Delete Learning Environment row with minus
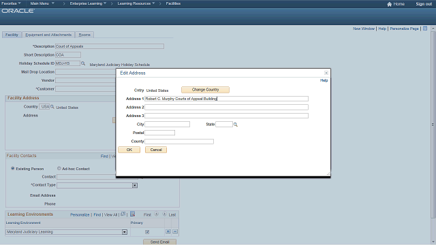 pos(175,231)
